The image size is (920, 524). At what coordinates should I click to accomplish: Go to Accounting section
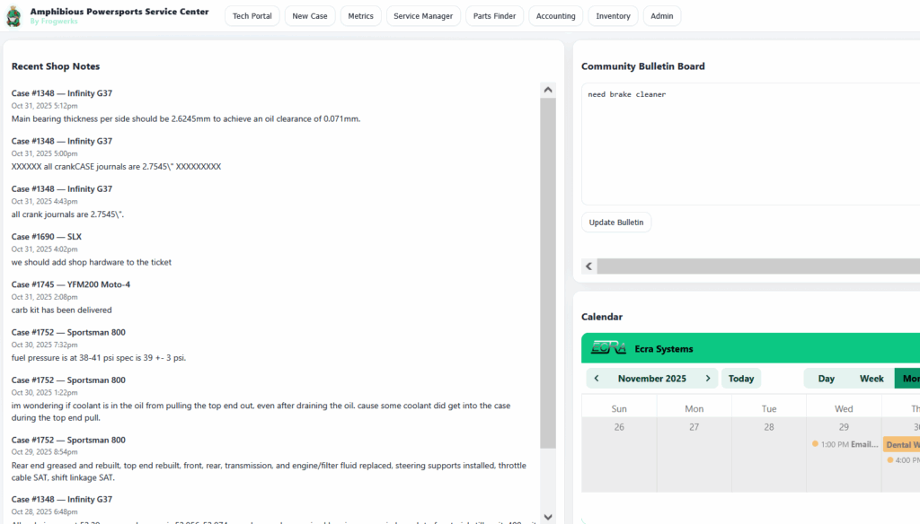click(x=555, y=16)
